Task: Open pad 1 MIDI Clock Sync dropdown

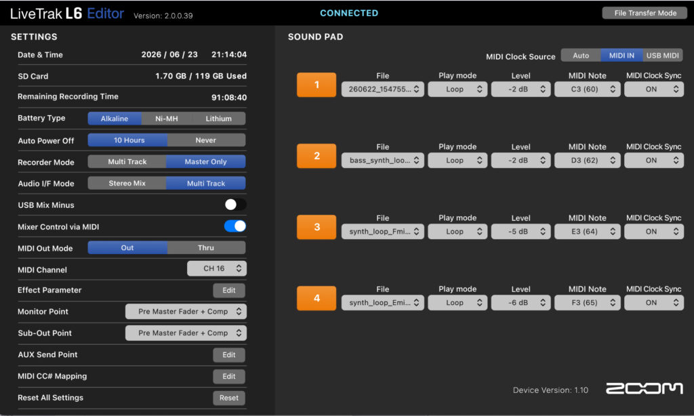Action: tap(654, 89)
